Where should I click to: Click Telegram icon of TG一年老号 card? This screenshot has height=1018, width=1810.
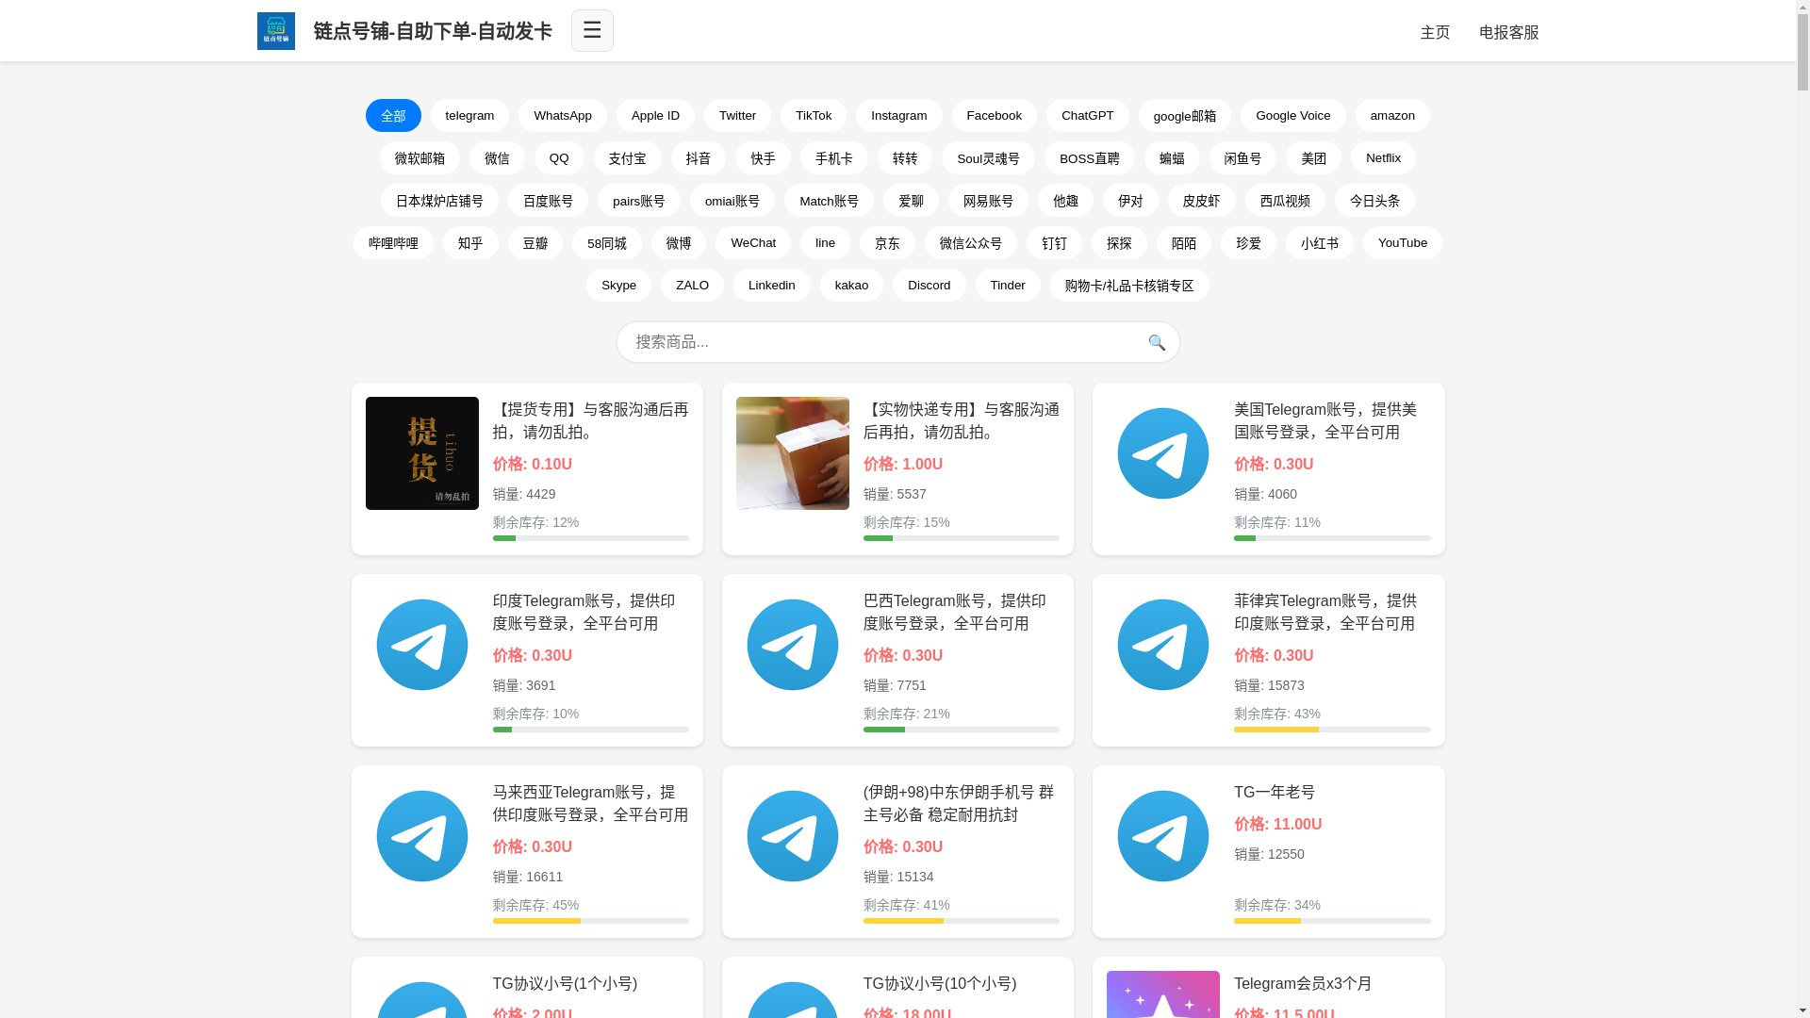point(1163,836)
